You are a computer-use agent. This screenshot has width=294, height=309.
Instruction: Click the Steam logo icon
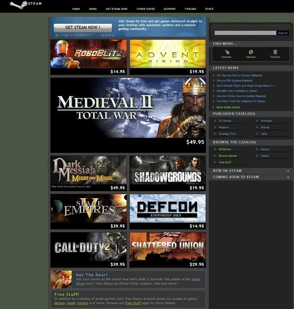tap(19, 5)
